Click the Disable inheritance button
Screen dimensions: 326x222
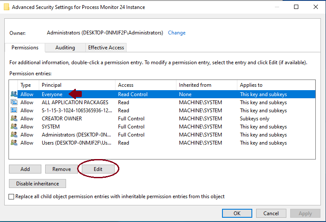tap(38, 184)
